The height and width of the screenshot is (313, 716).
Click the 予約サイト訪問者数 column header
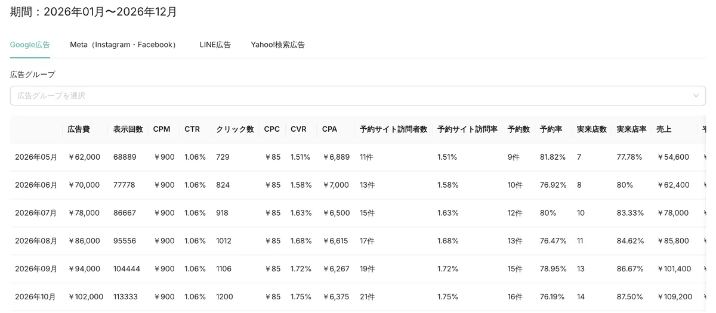(x=394, y=129)
